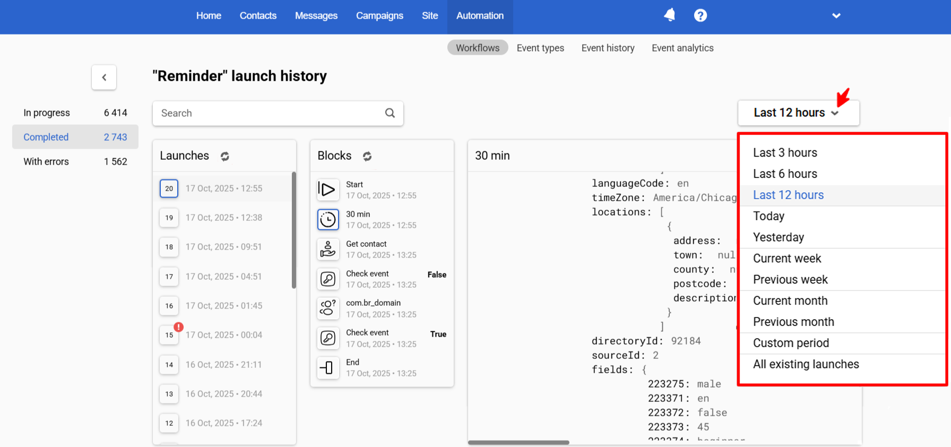Viewport: 951px width, 447px height.
Task: Expand the account menu chevron
Action: tap(836, 16)
